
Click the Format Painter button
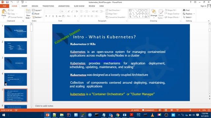tap(15, 17)
